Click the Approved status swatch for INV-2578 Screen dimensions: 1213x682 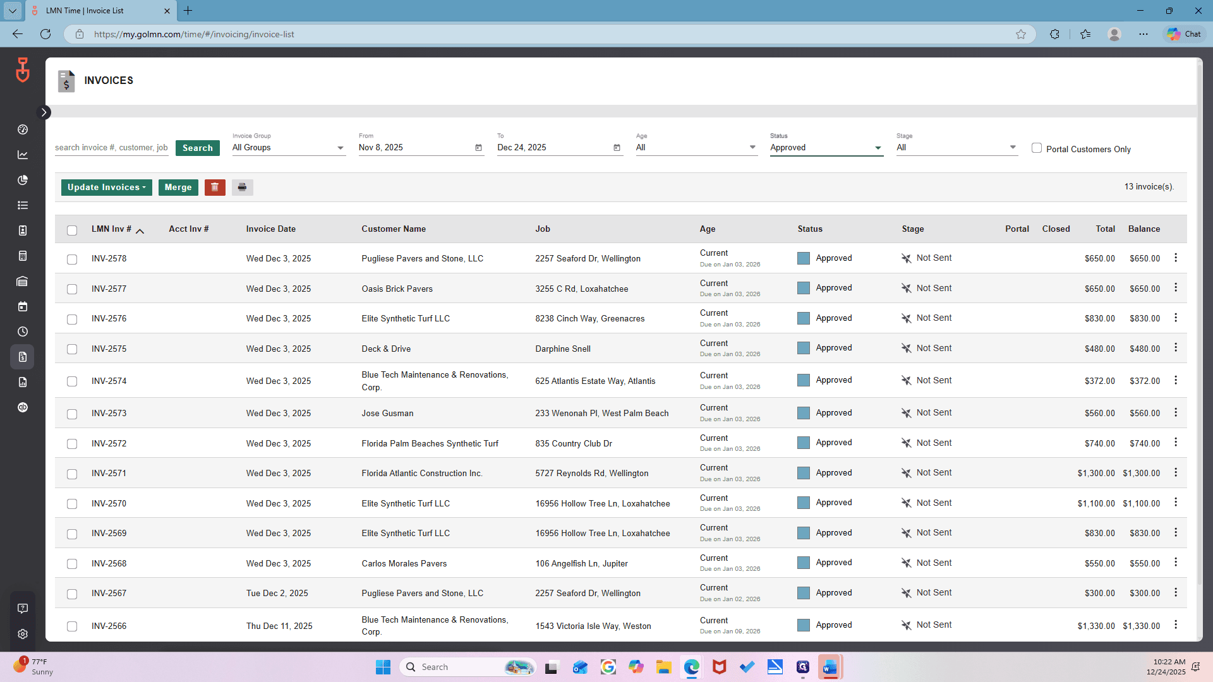[804, 258]
